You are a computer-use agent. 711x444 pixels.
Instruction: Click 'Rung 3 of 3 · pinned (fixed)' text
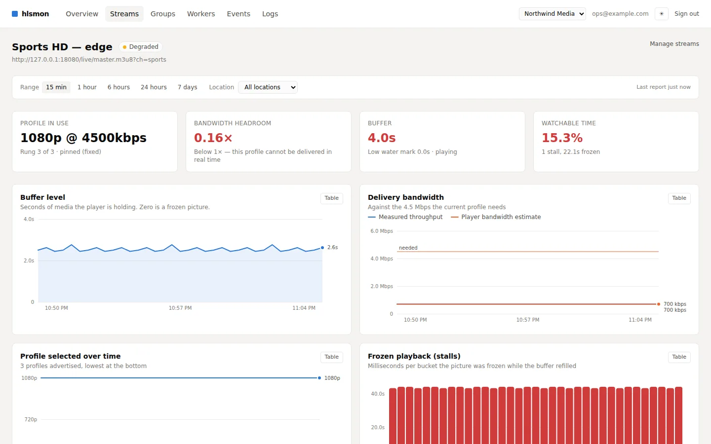coord(61,152)
